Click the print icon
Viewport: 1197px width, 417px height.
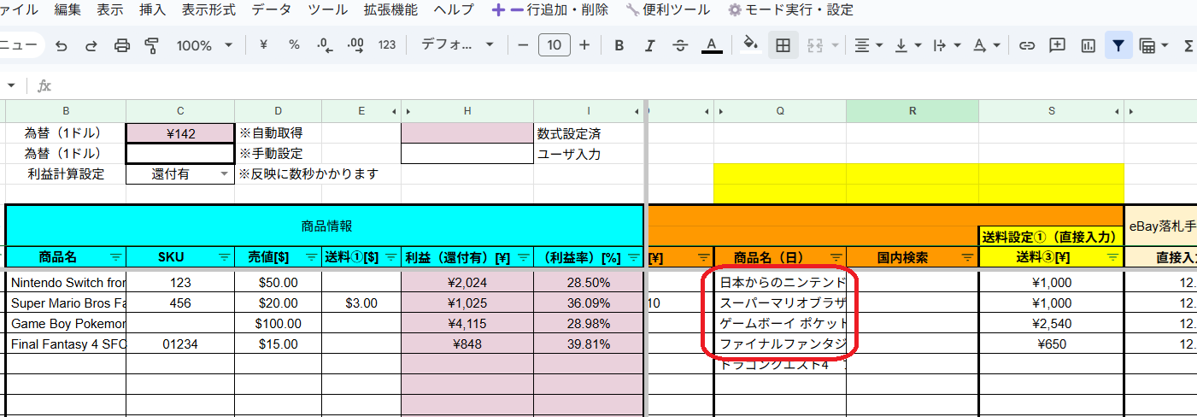tap(122, 45)
